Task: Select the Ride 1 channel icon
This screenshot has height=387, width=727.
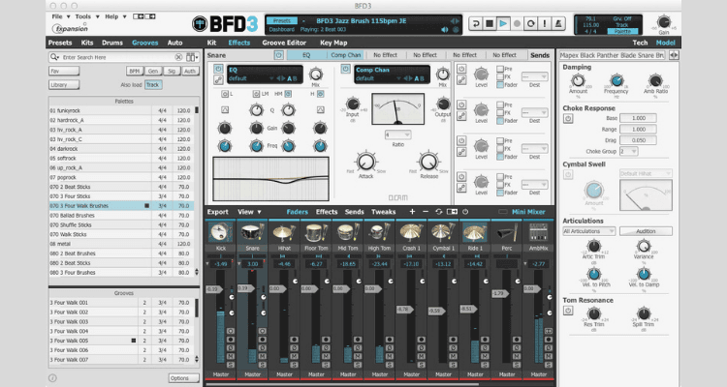Action: (x=475, y=231)
